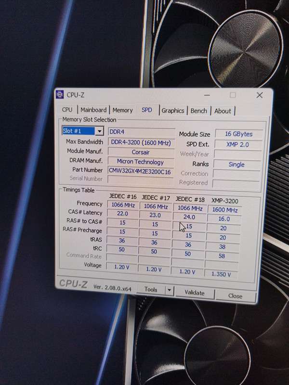
Task: Click the JEDEC #16 tRC value 50
Action: point(122,249)
